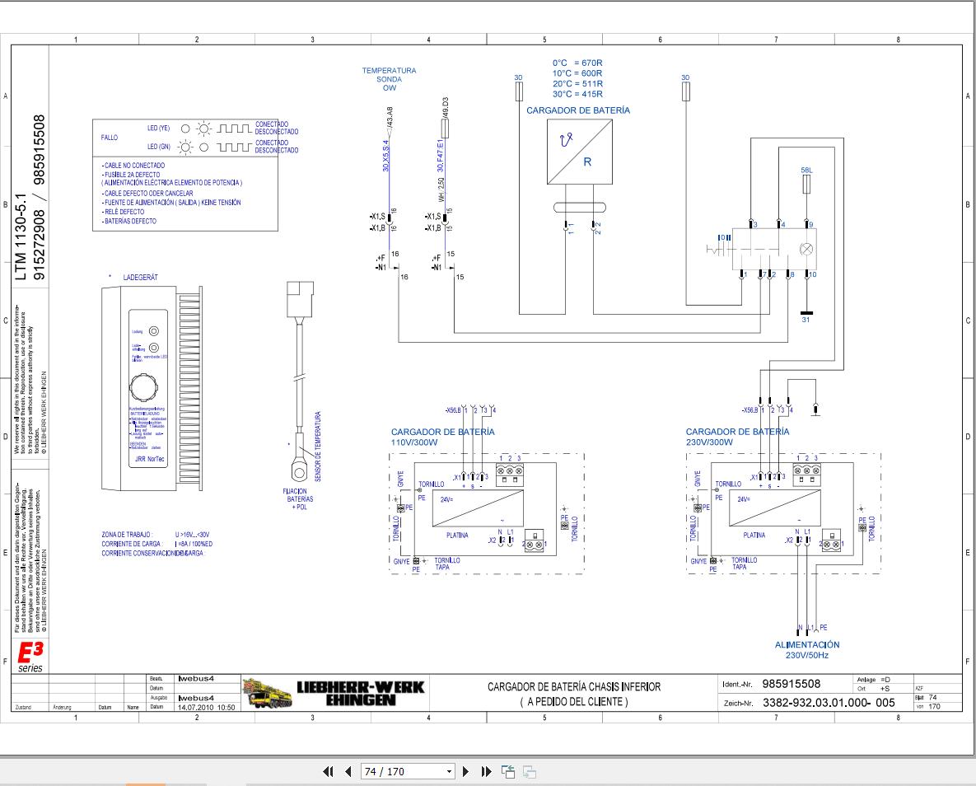Click the previous view icon

(508, 772)
